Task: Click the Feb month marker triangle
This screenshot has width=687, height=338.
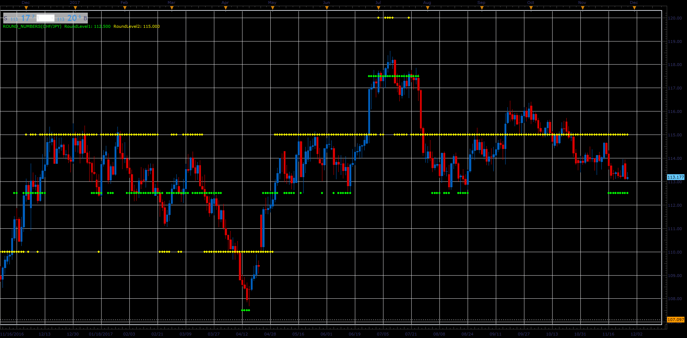Action: pos(124,8)
